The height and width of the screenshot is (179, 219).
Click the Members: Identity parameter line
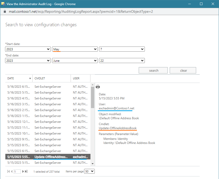tap(116, 139)
